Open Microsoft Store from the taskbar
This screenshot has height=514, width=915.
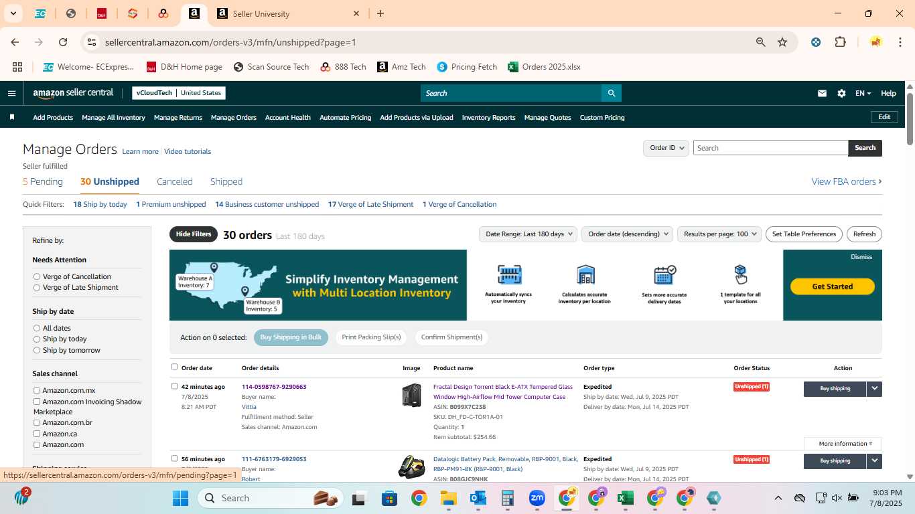coord(390,498)
